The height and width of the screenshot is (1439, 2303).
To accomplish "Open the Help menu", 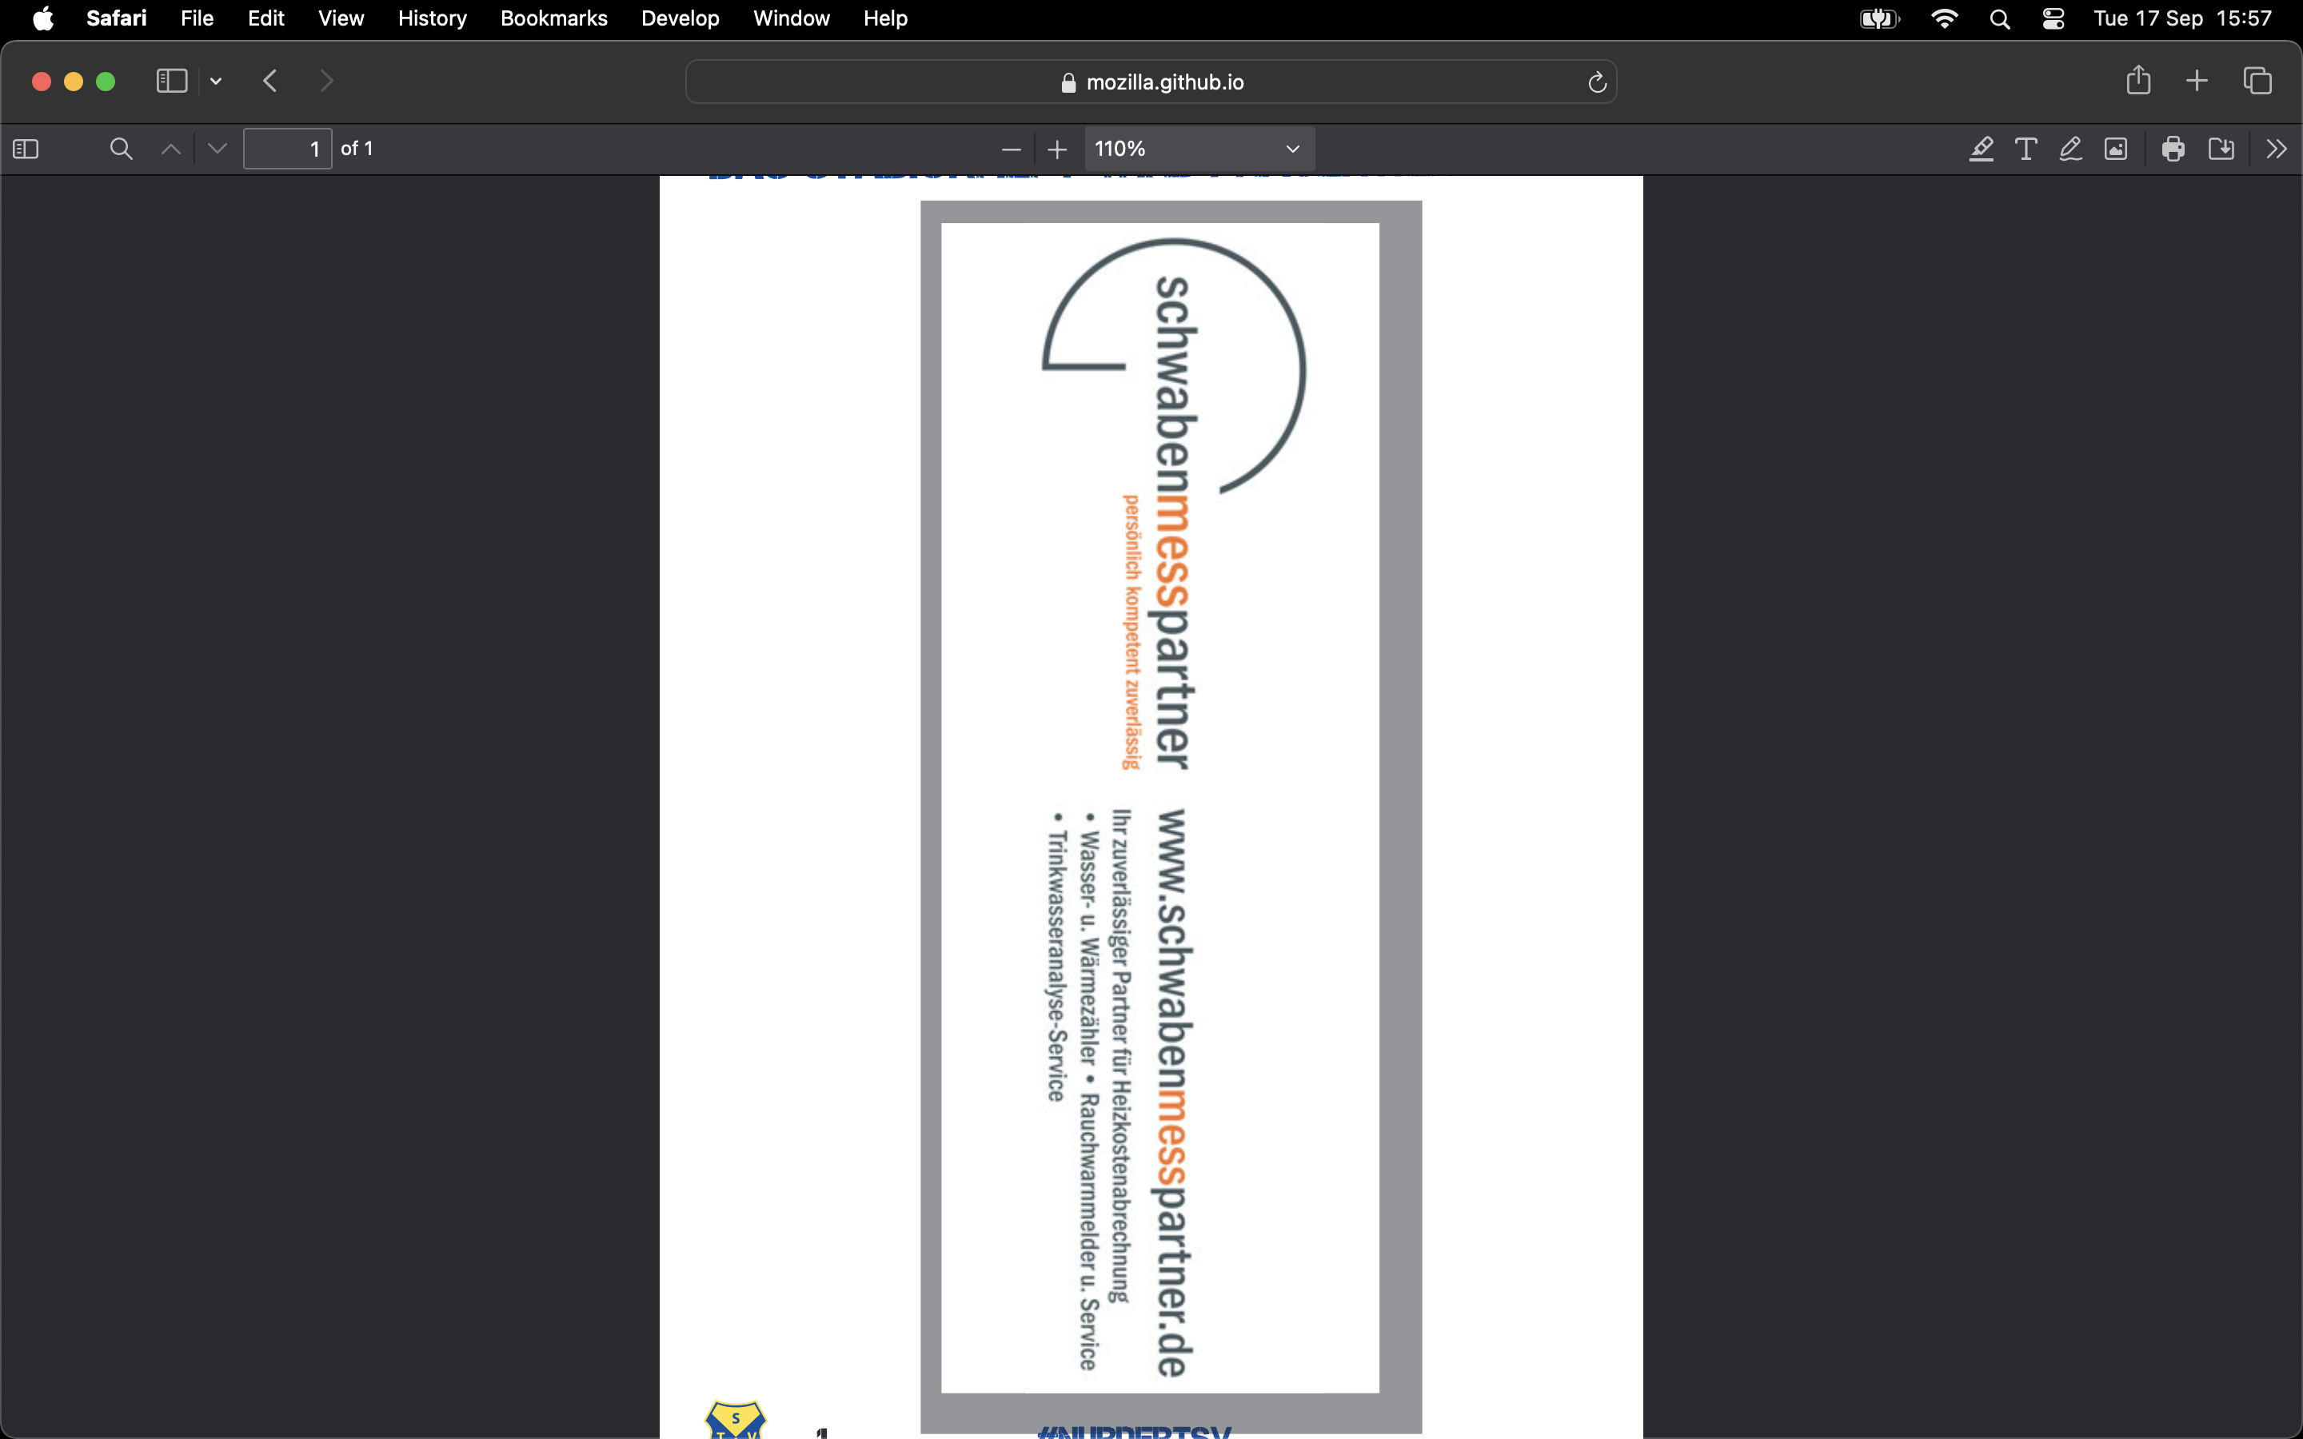I will click(x=885, y=18).
